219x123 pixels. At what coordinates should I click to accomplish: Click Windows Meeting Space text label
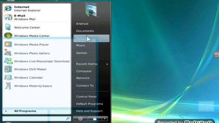33,86
